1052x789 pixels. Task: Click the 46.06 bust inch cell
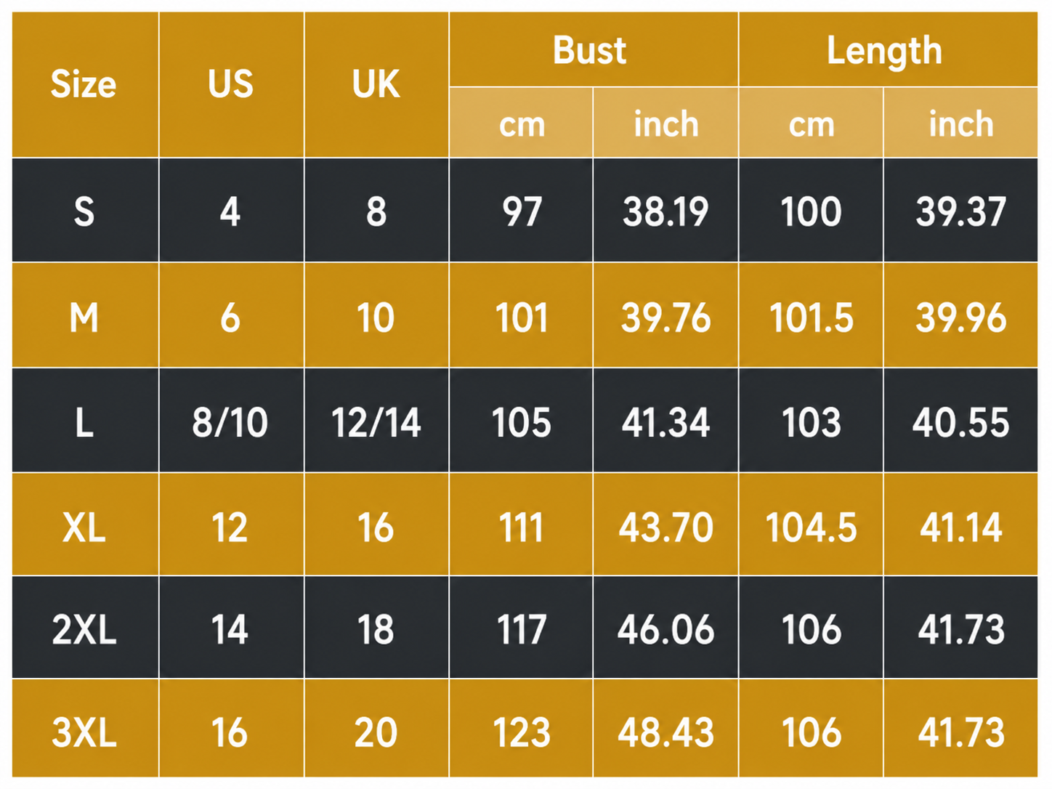[665, 628]
